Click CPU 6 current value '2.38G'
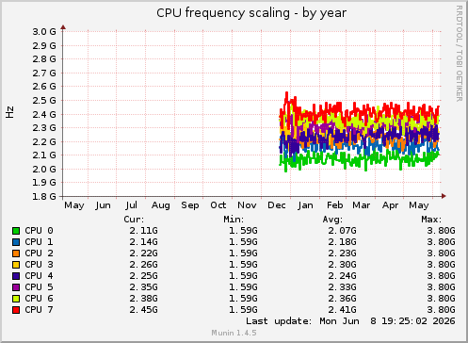Viewport: 468px width, 343px height. 144,299
